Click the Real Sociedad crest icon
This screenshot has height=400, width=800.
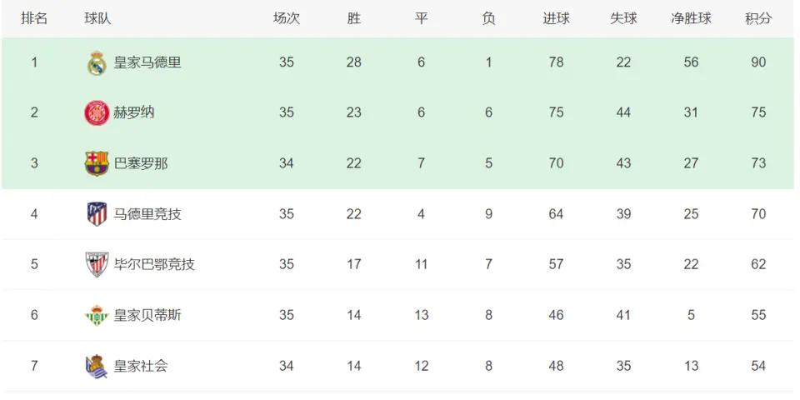[x=97, y=367]
